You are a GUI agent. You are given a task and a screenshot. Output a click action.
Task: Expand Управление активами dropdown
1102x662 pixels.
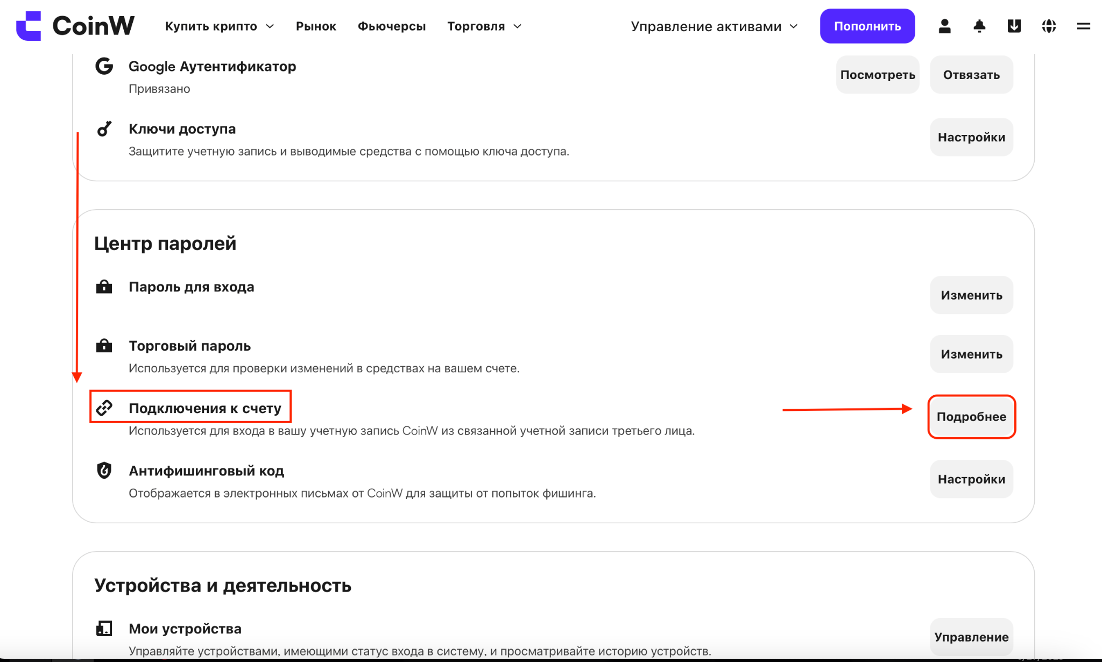pyautogui.click(x=714, y=26)
